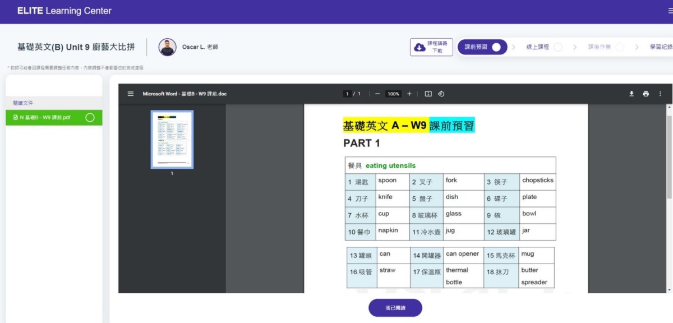Zoom out with the minus icon
This screenshot has height=323, width=673.
[x=377, y=94]
